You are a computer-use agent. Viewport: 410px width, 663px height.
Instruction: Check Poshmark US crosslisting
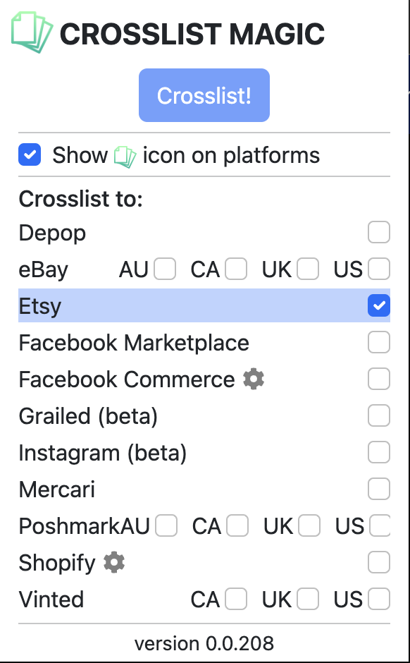pyautogui.click(x=379, y=525)
